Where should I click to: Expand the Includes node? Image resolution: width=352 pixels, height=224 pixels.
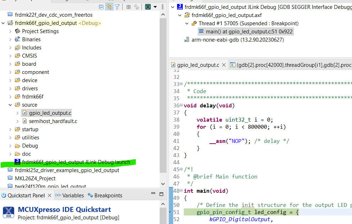coord(10,48)
